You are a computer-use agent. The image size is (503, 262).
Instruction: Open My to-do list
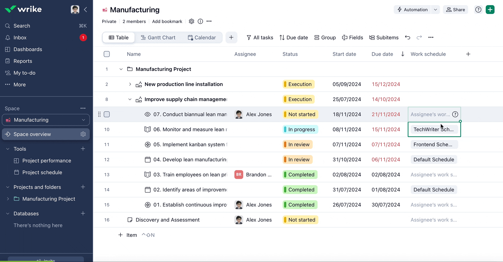24,73
